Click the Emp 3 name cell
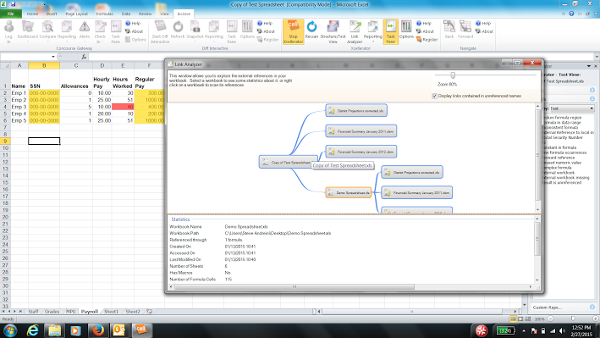 19,107
